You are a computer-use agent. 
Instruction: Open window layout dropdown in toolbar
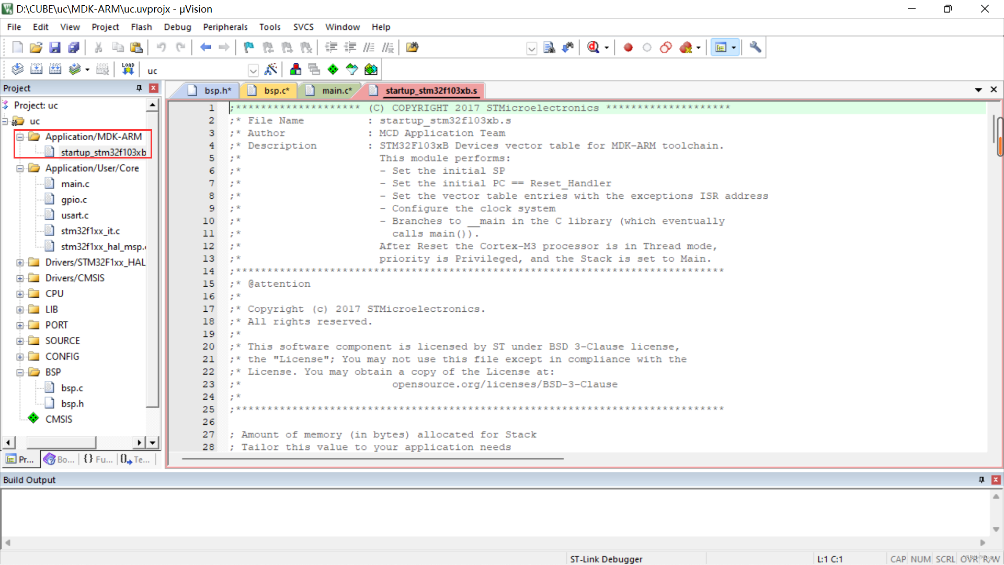734,48
